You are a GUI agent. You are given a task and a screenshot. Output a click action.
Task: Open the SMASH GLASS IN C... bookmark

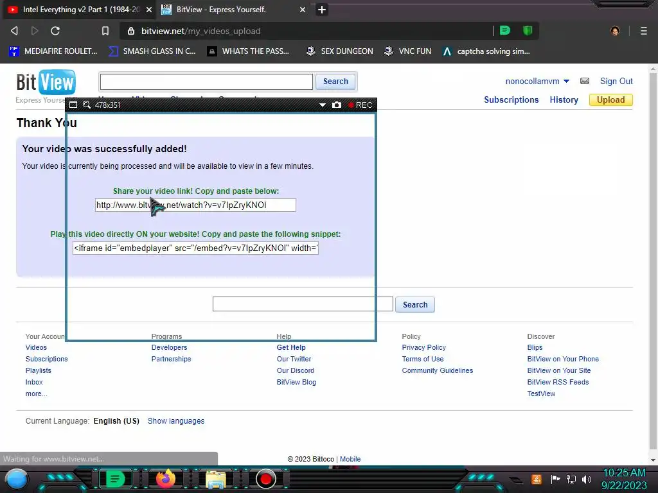click(x=152, y=51)
